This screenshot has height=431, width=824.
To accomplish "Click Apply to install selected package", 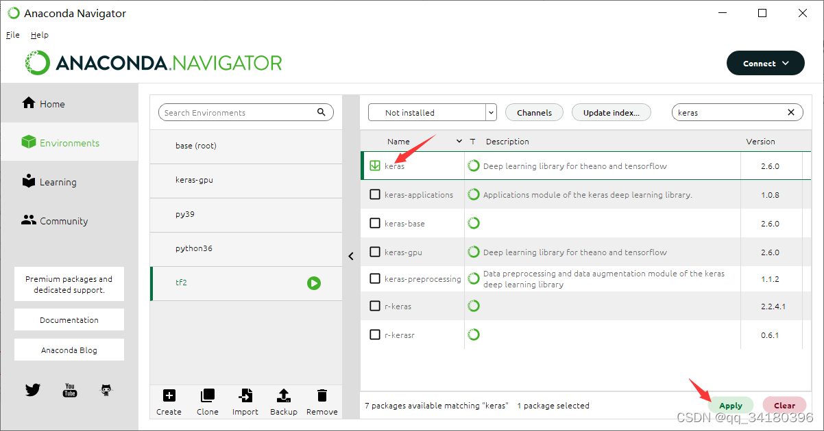I will pos(731,406).
